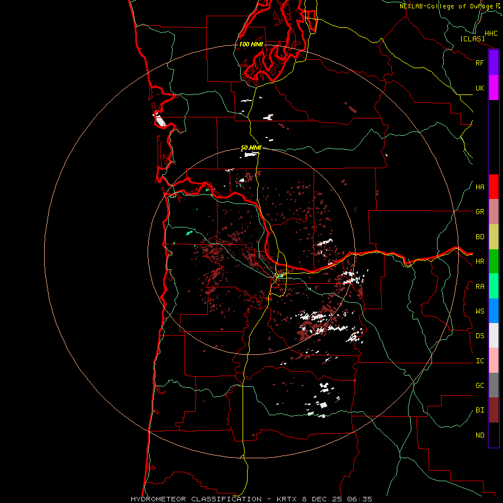This screenshot has width=503, height=503.
Task: Click the magenta UK legend swatch
Action: click(x=493, y=88)
